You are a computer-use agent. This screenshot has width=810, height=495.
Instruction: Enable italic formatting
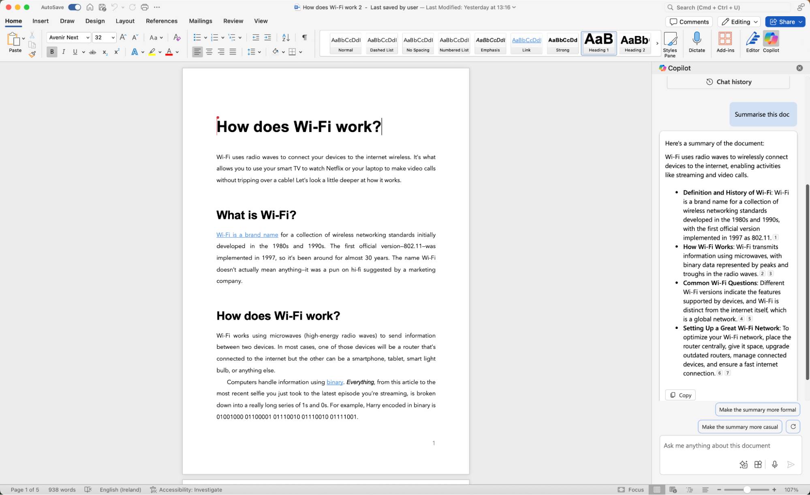point(64,52)
